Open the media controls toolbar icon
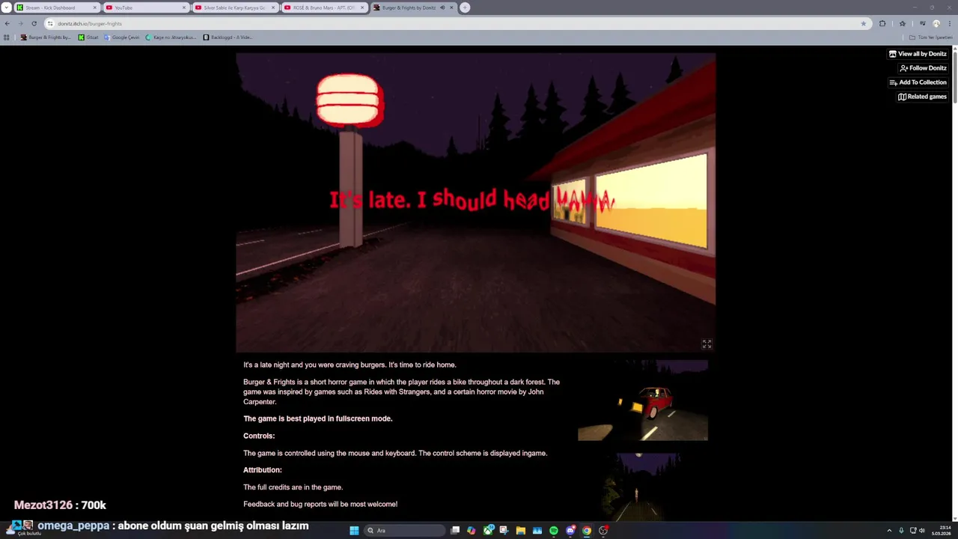This screenshot has height=539, width=958. click(x=922, y=23)
